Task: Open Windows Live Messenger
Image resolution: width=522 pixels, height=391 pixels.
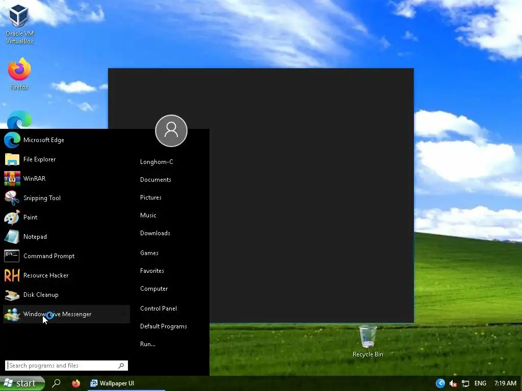Action: click(66, 314)
